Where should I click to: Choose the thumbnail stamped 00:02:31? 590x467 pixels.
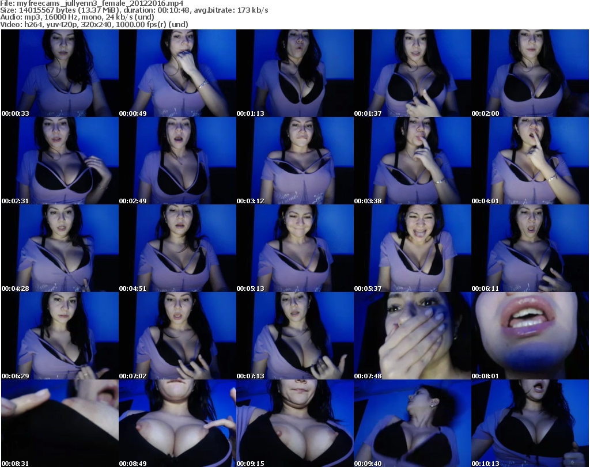point(60,161)
